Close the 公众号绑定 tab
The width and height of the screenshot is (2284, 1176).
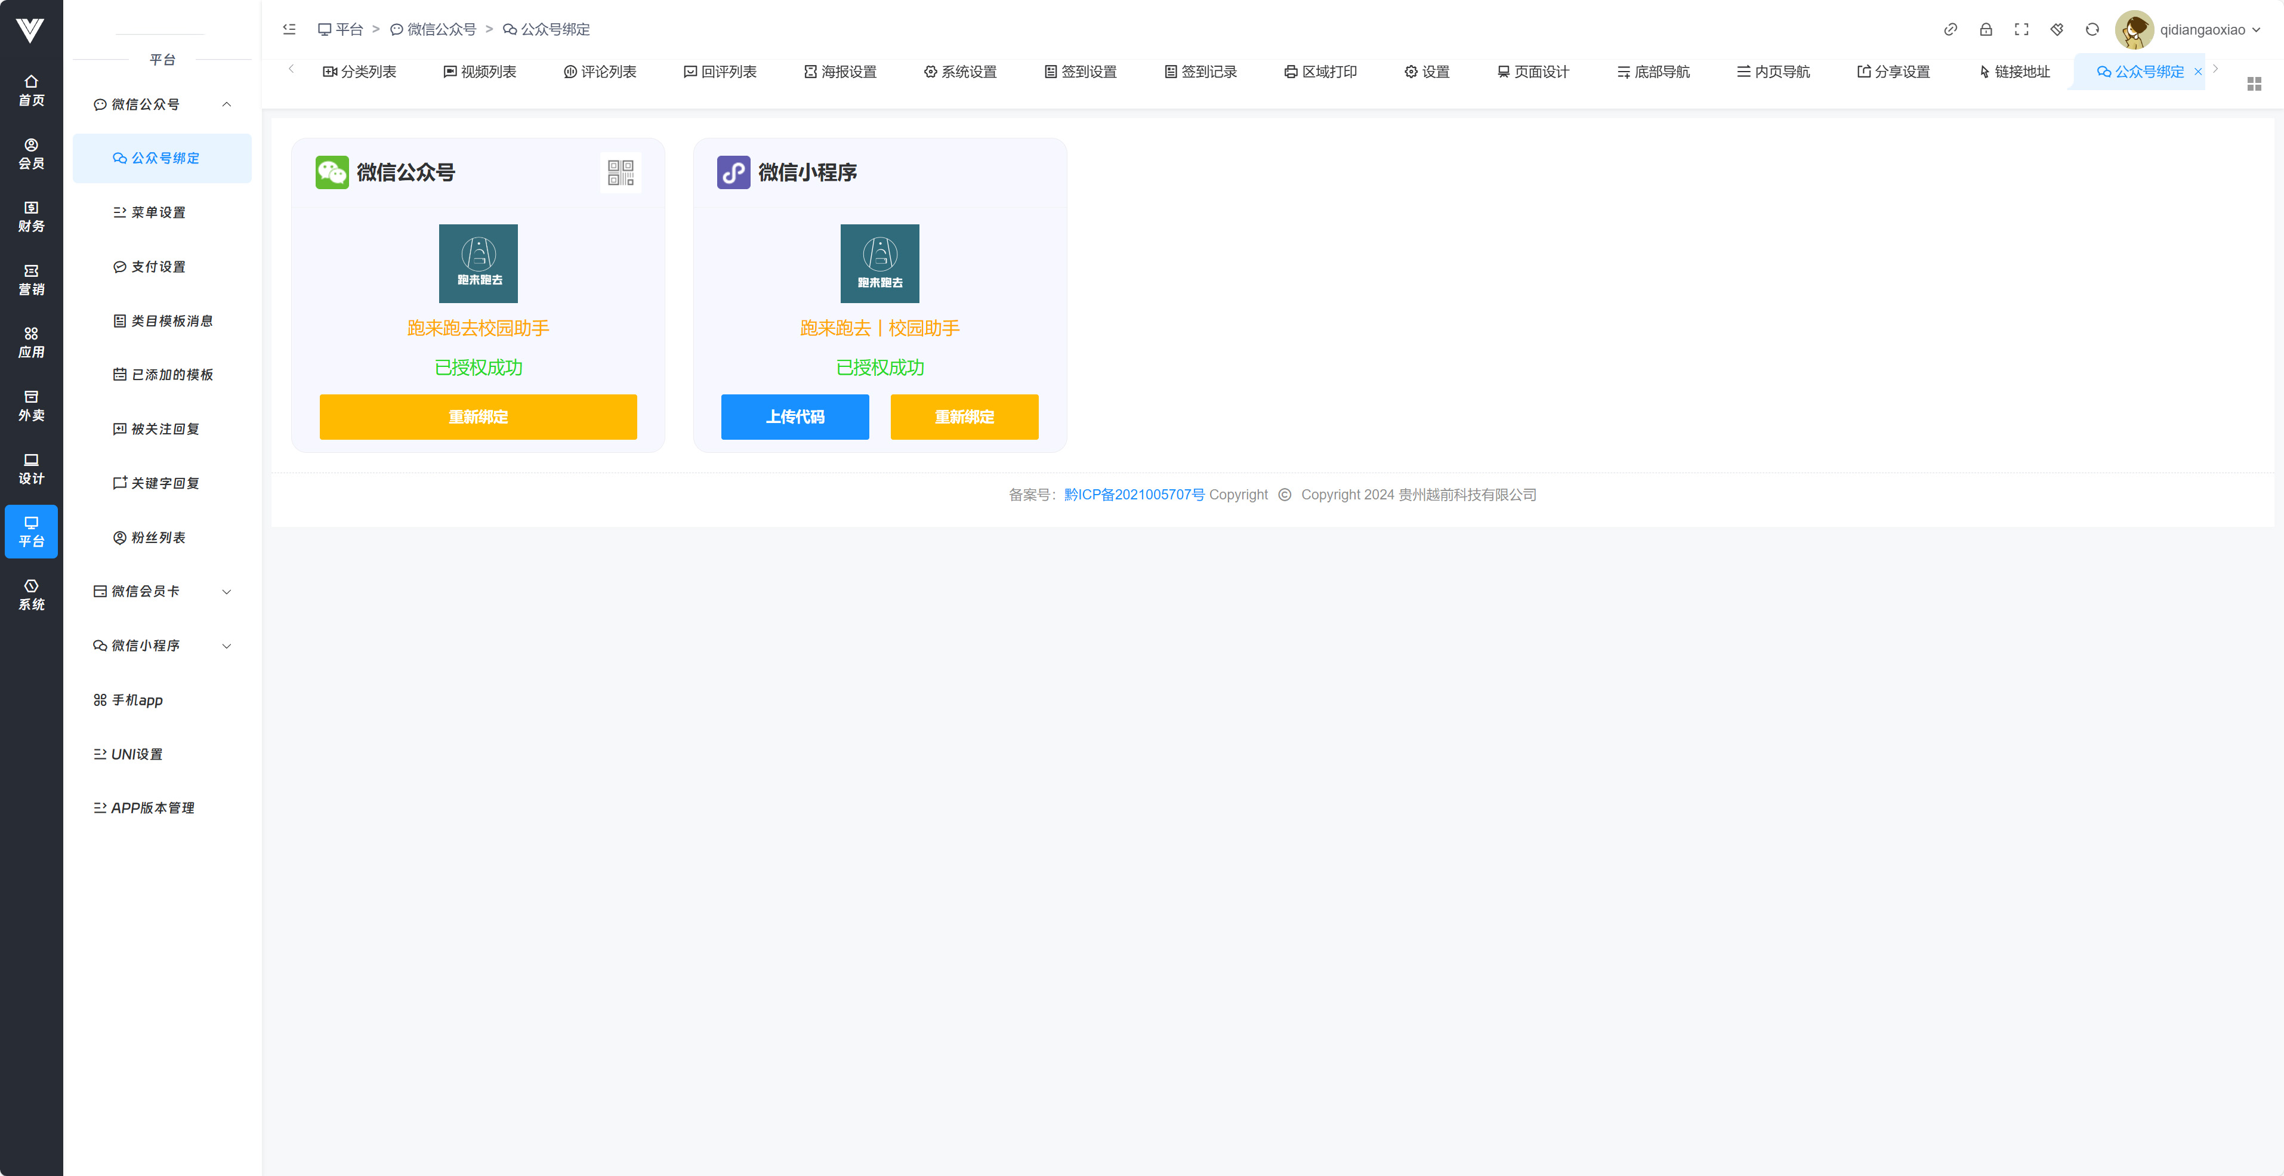[x=2197, y=72]
